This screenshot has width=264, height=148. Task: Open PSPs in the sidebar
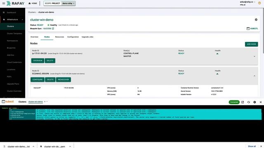point(9,77)
